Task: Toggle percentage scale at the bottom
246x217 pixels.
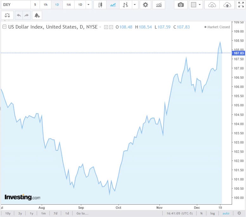Action: (x=201, y=214)
